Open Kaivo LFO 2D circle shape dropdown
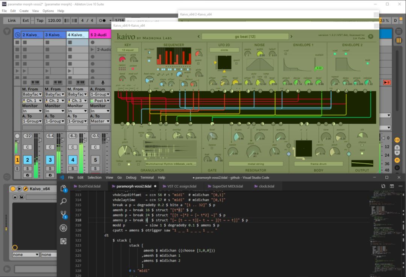406x277 pixels. coord(224,50)
